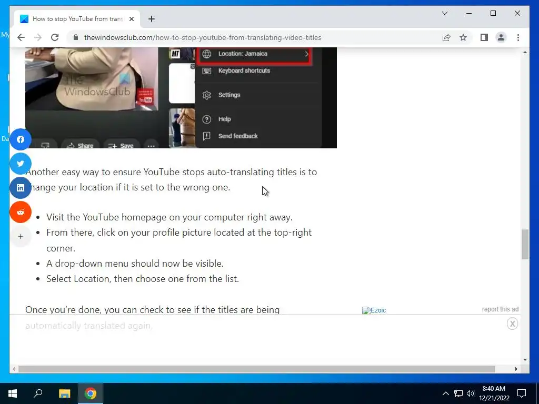Share article on Facebook
Screen dimensions: 539x404
pos(21,139)
